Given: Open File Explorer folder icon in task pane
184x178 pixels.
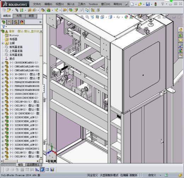Looking at the screenshot, I should [x=180, y=40].
